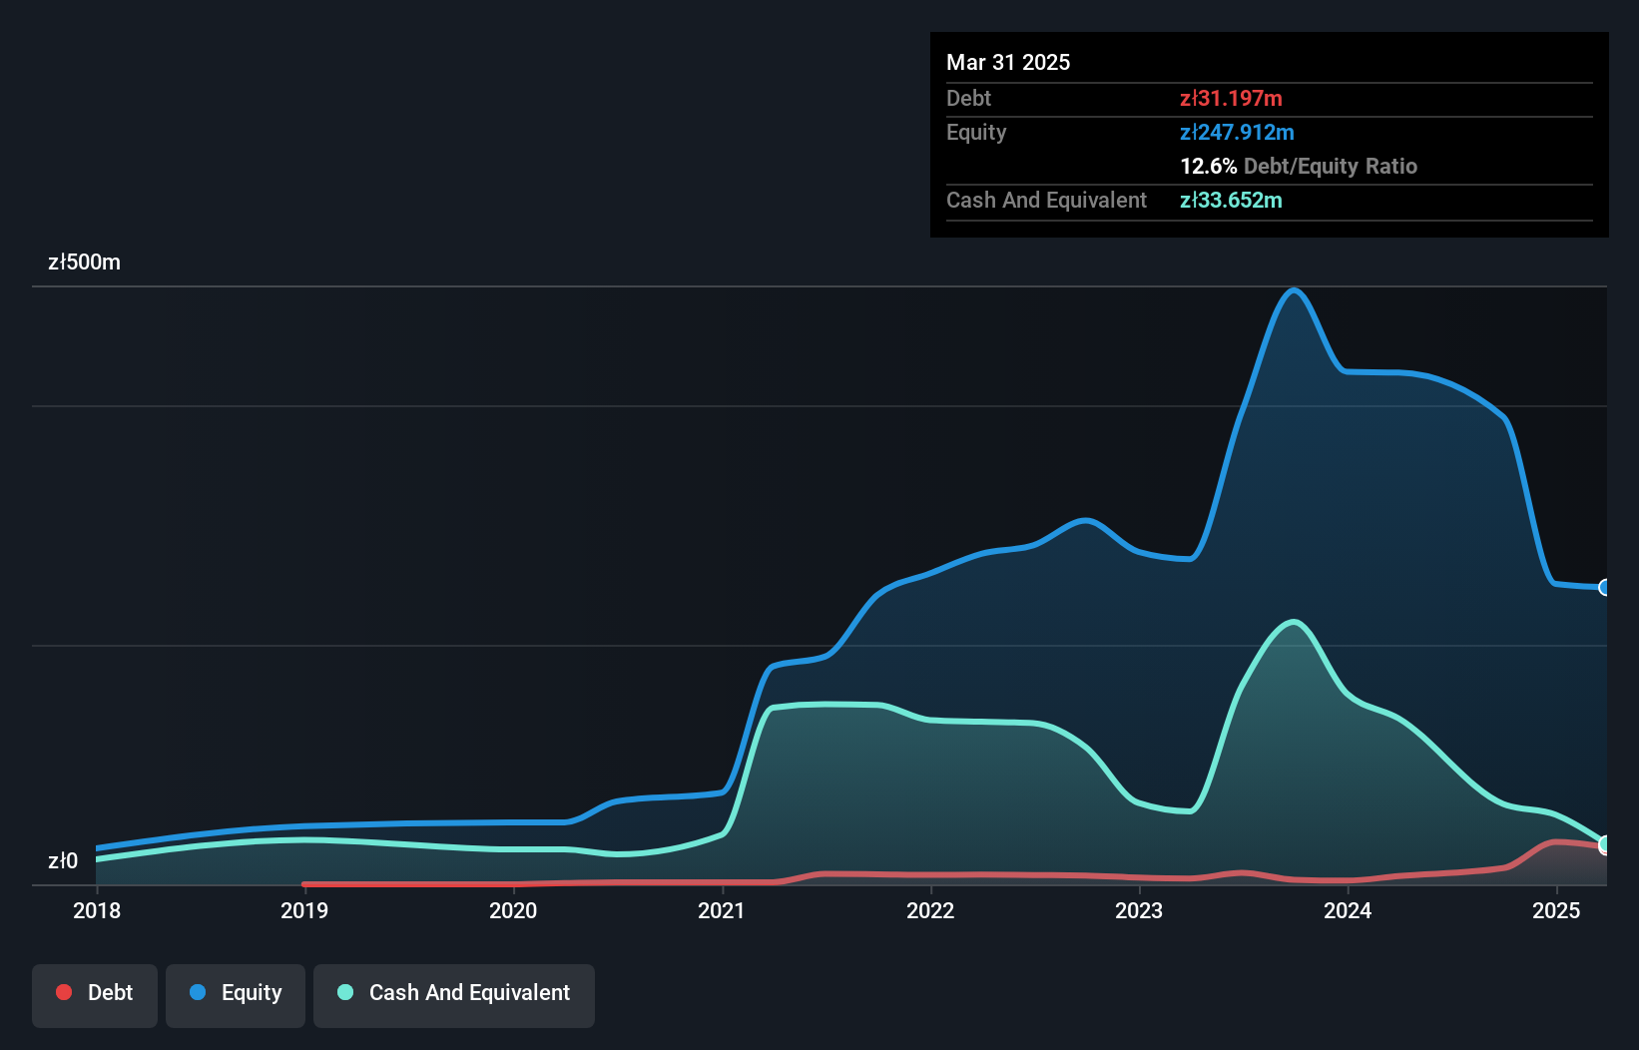Click the zł31.197m Debt value link

coord(1232,98)
